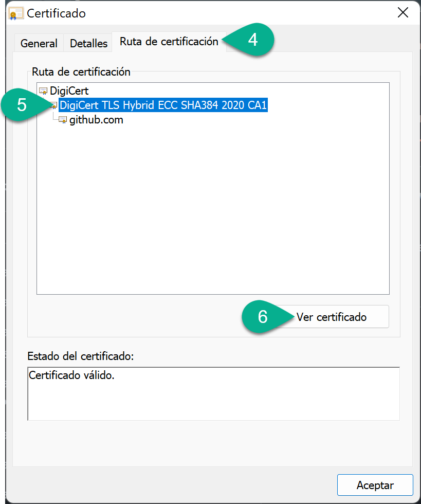This screenshot has width=421, height=504.
Task: Click the icon beside DigiCert TLS Hybrid ECC
Action: pos(53,105)
